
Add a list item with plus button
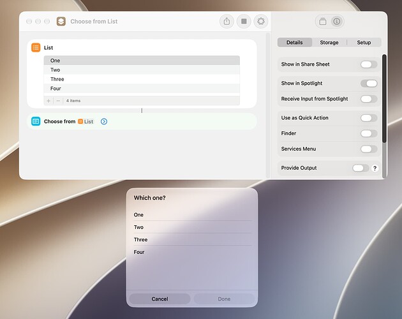click(x=48, y=101)
